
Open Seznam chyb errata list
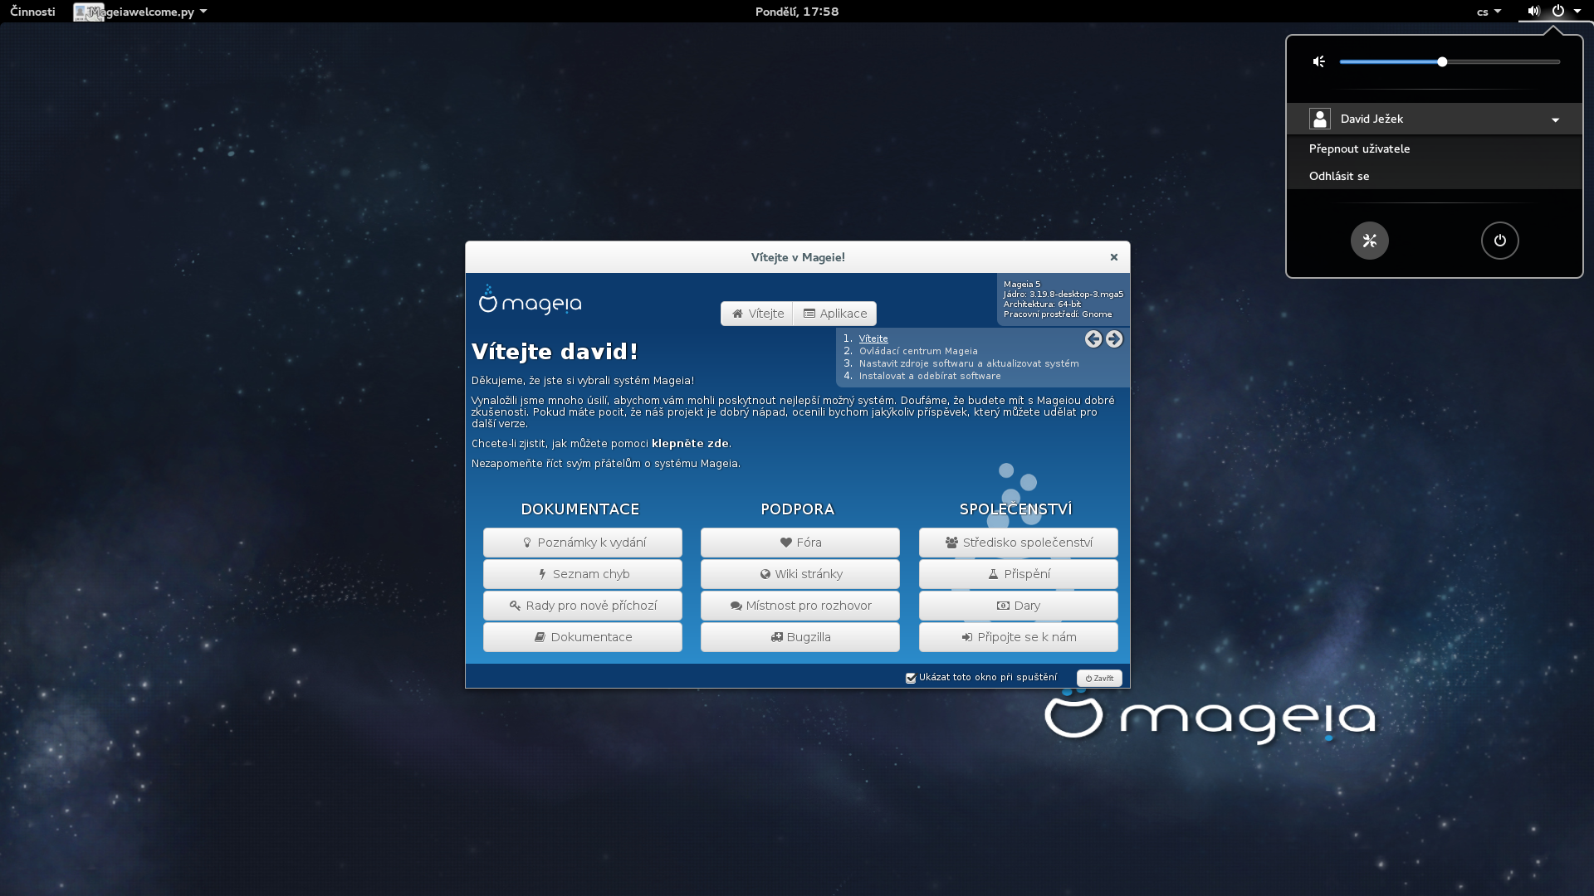tap(583, 574)
